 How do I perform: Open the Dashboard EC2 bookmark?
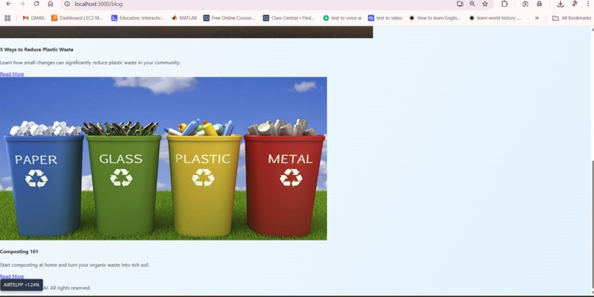[x=77, y=18]
